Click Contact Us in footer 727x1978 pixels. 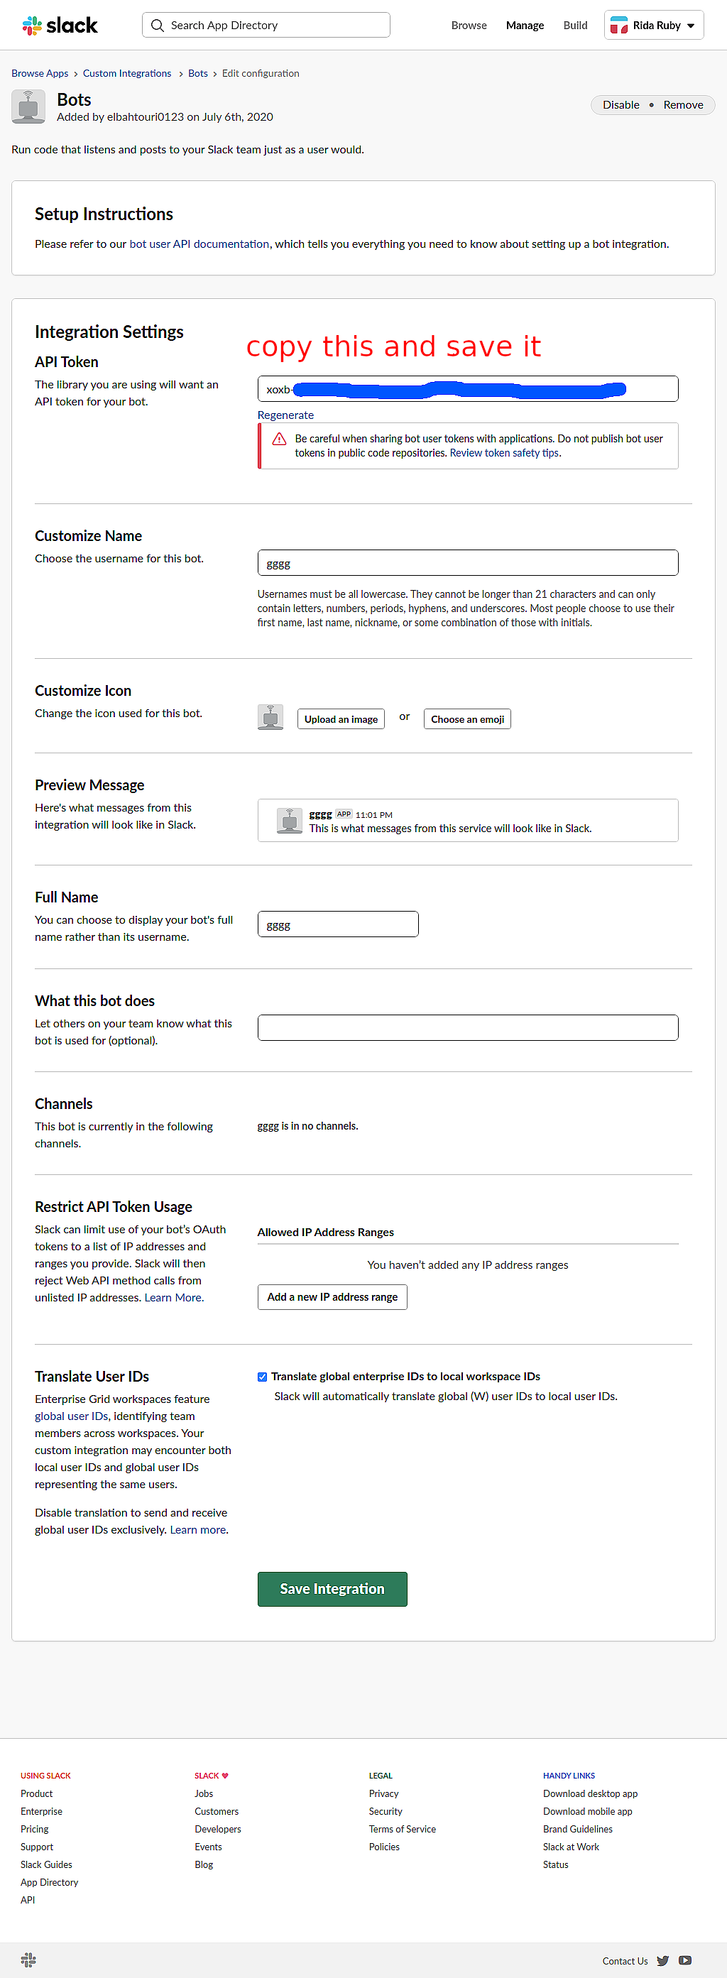(x=625, y=1961)
